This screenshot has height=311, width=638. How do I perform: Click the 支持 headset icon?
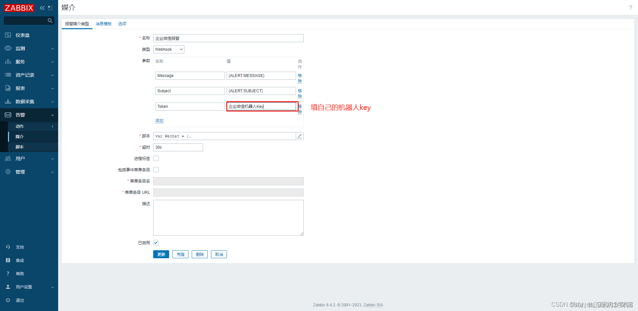(x=8, y=247)
